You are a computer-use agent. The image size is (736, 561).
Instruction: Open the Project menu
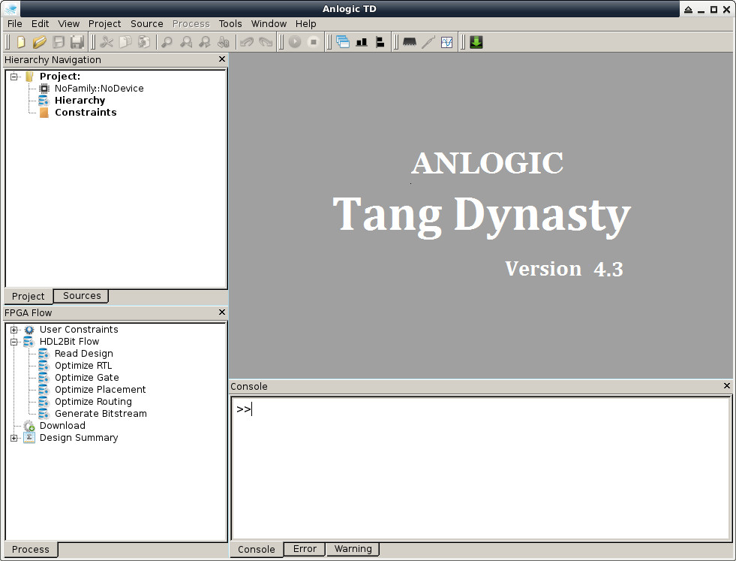[104, 23]
